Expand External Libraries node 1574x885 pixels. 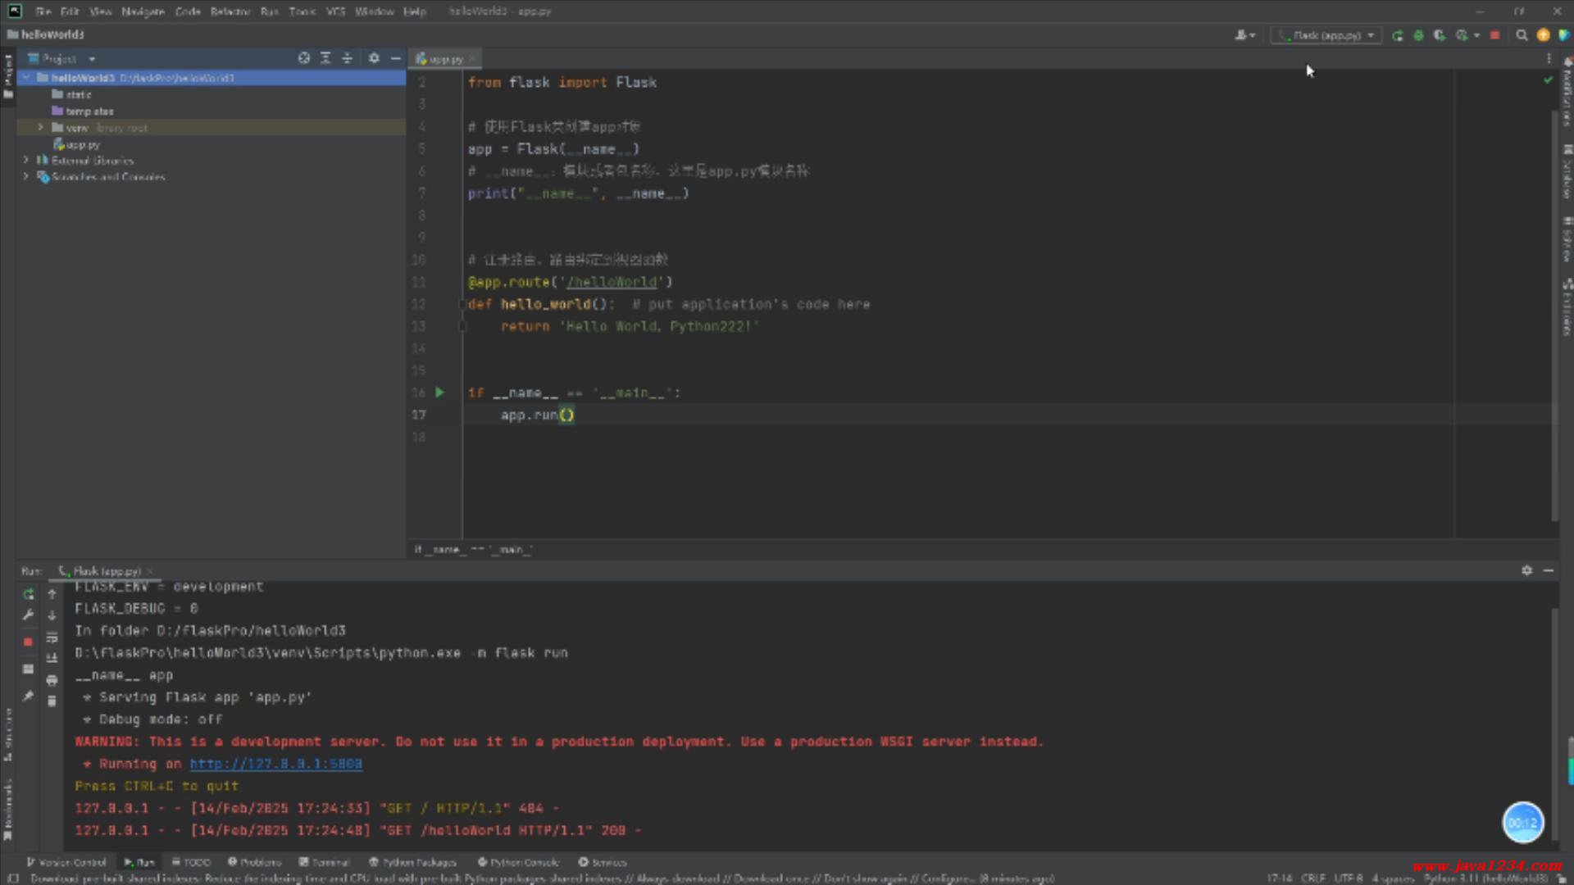click(x=26, y=160)
